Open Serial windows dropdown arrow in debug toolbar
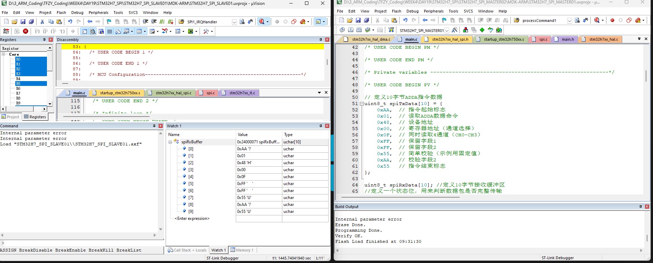 [x=158, y=31]
